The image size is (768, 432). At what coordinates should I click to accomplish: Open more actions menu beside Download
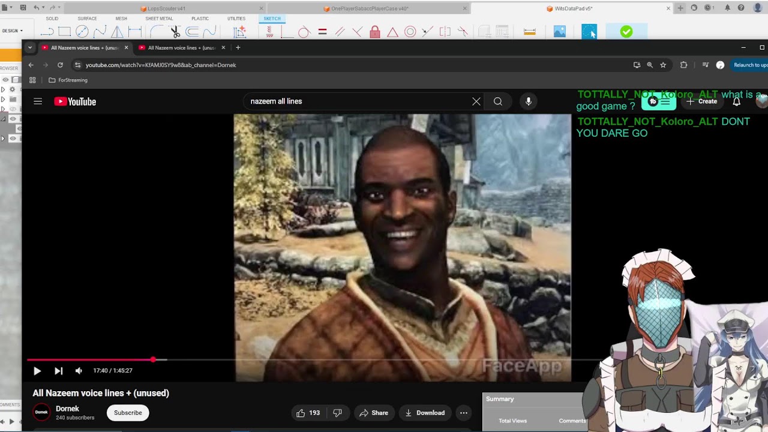click(463, 413)
